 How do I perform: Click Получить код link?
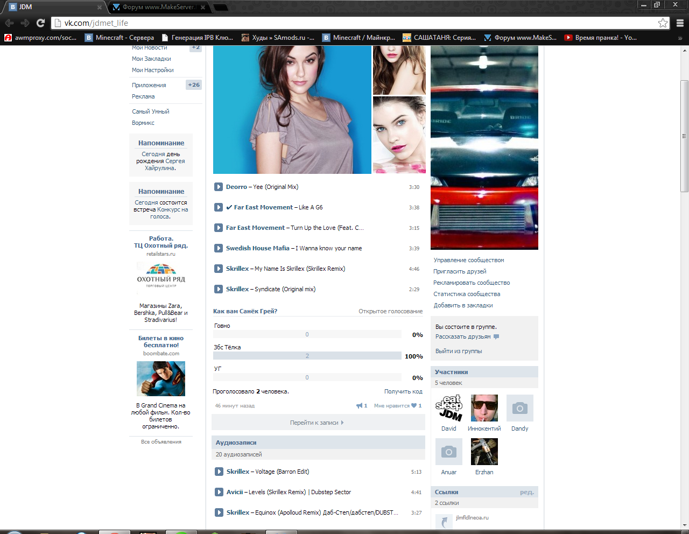403,391
